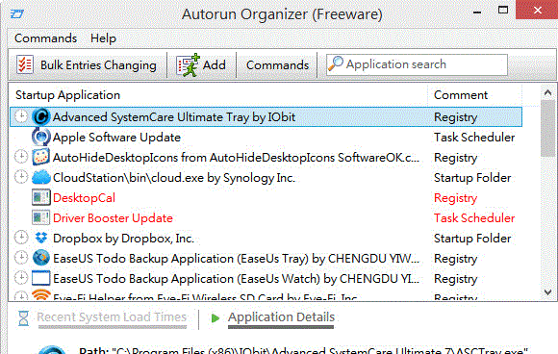
Task: Click the magnifier icon in search box
Action: coord(336,64)
